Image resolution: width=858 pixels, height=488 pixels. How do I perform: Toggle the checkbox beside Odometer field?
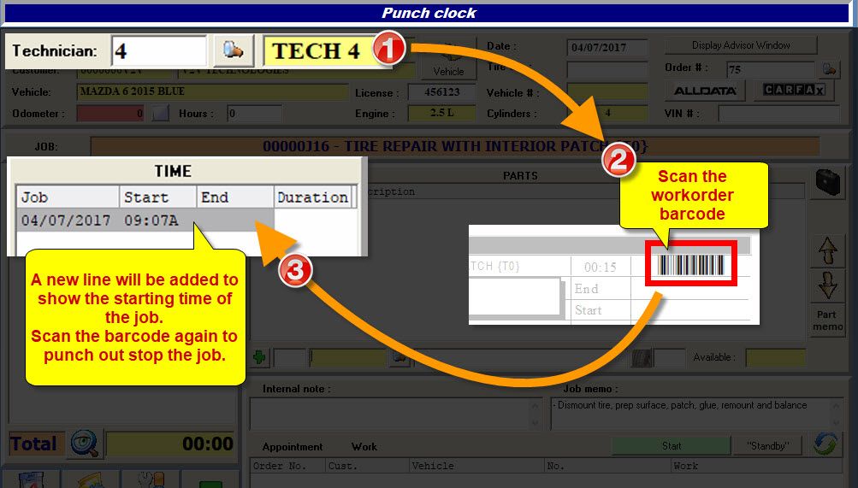(x=160, y=113)
